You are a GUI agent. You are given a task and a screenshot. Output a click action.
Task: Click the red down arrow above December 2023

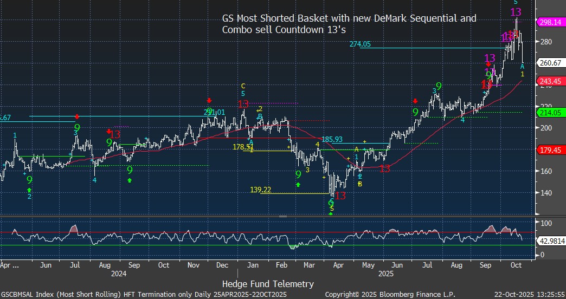[x=209, y=100]
